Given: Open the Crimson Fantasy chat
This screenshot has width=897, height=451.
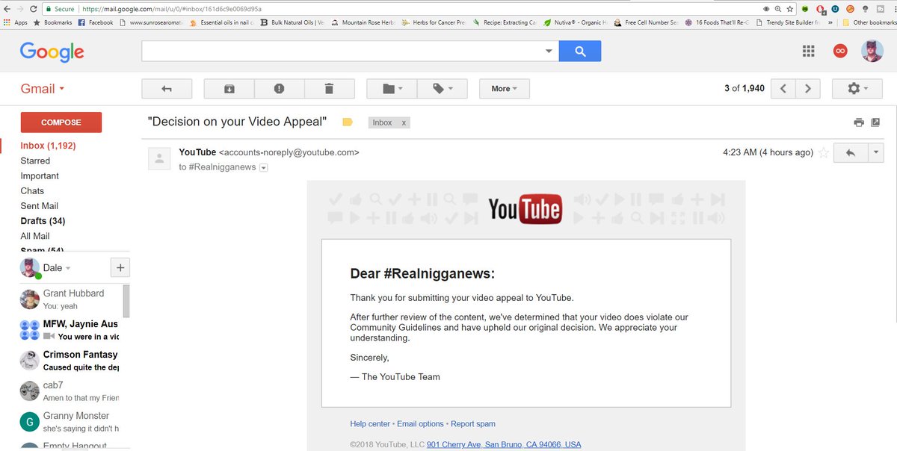Looking at the screenshot, I should [69, 361].
